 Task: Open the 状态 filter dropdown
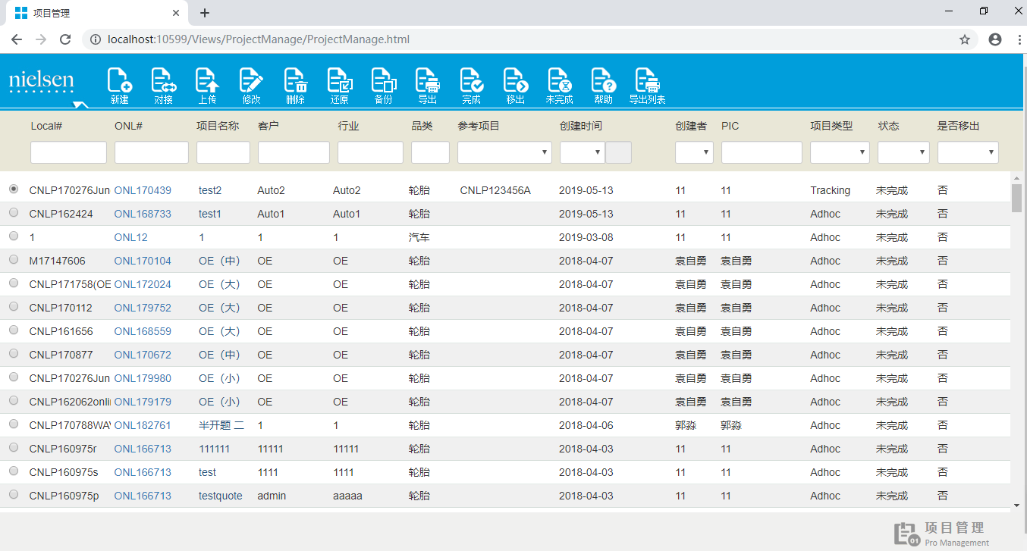tap(903, 152)
